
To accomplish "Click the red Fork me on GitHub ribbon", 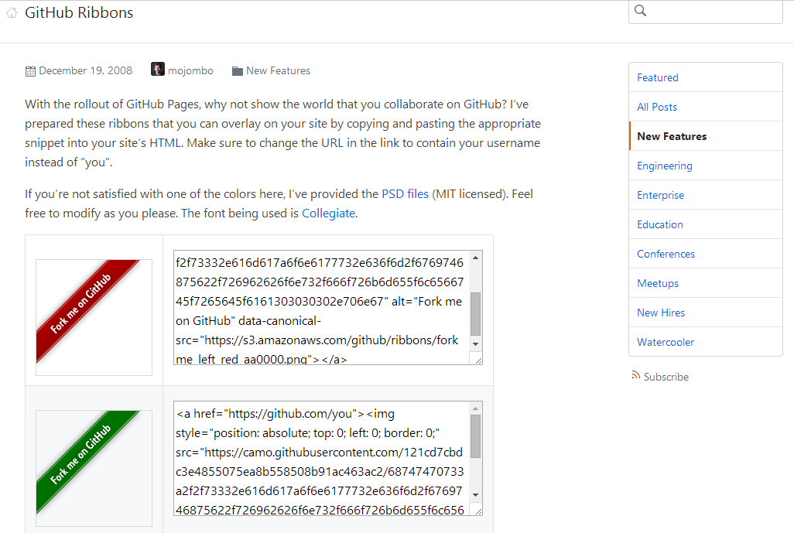I will (x=87, y=311).
